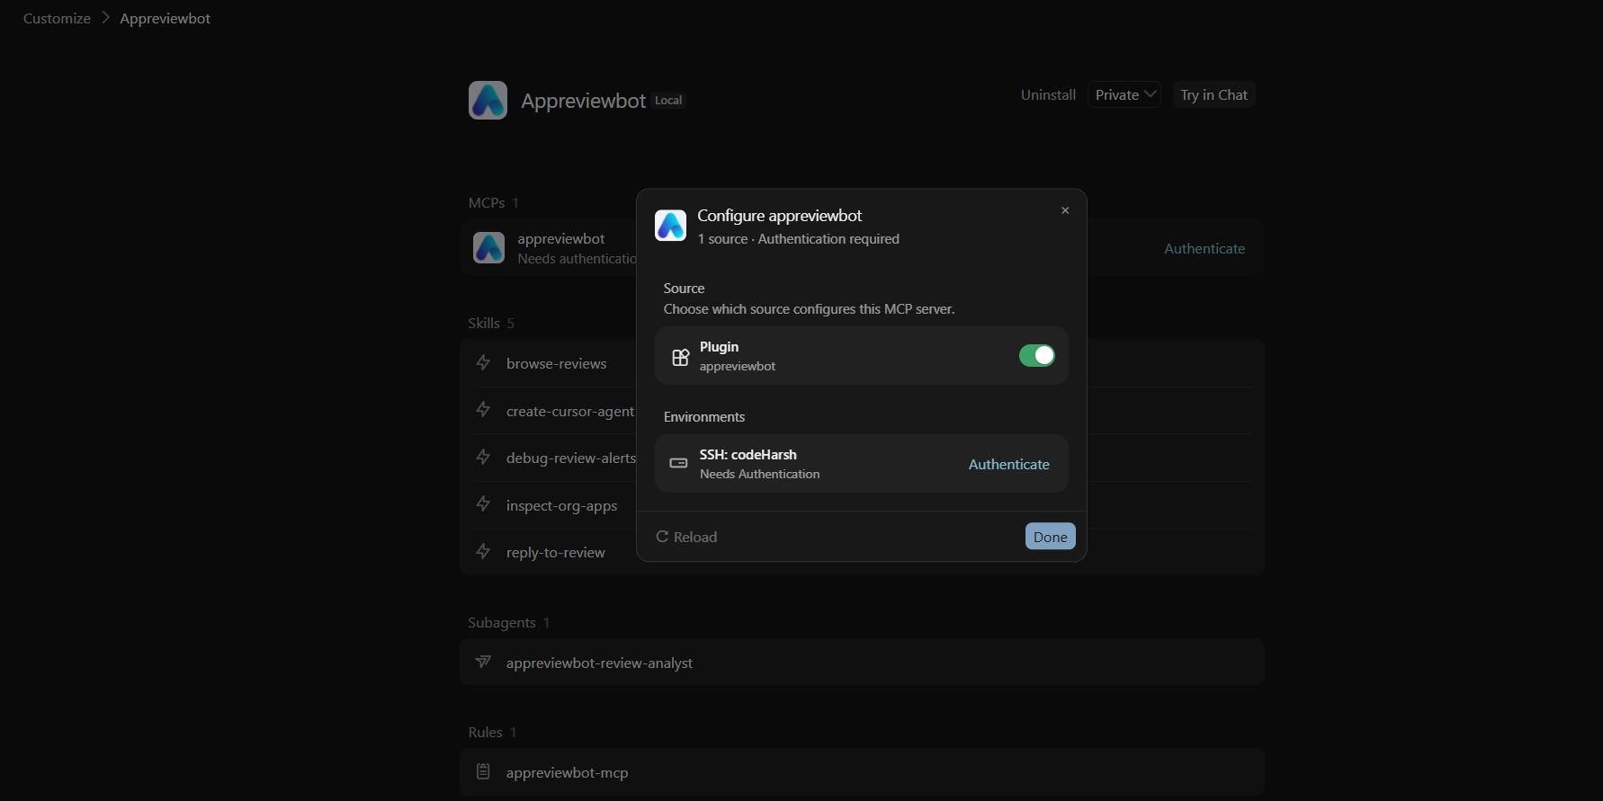Close the Configure appreviewbot dialog

click(1065, 210)
